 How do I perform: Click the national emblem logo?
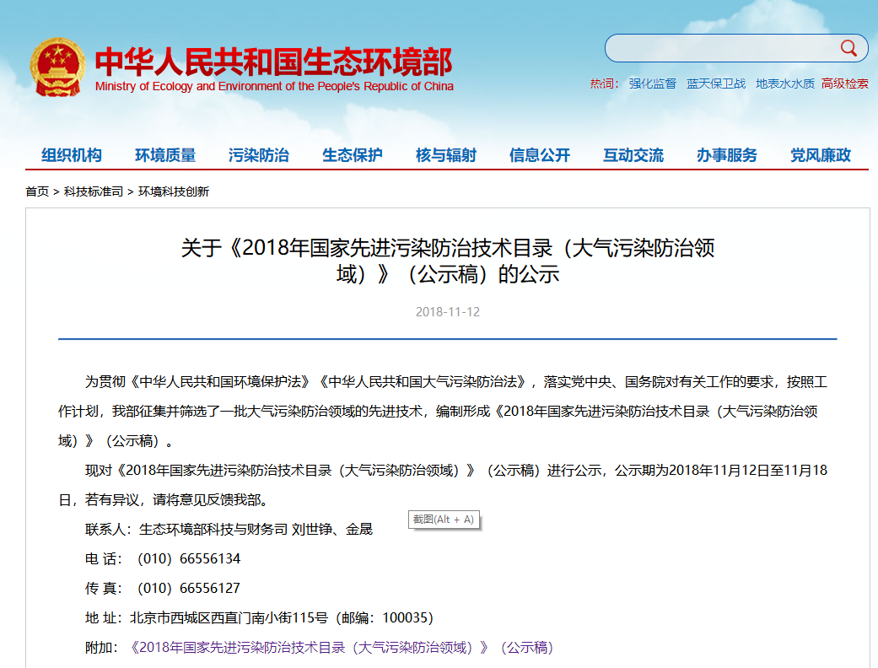click(x=57, y=67)
